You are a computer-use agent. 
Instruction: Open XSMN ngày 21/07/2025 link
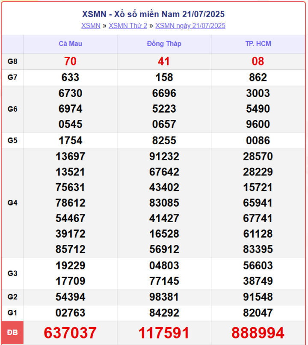click(190, 26)
